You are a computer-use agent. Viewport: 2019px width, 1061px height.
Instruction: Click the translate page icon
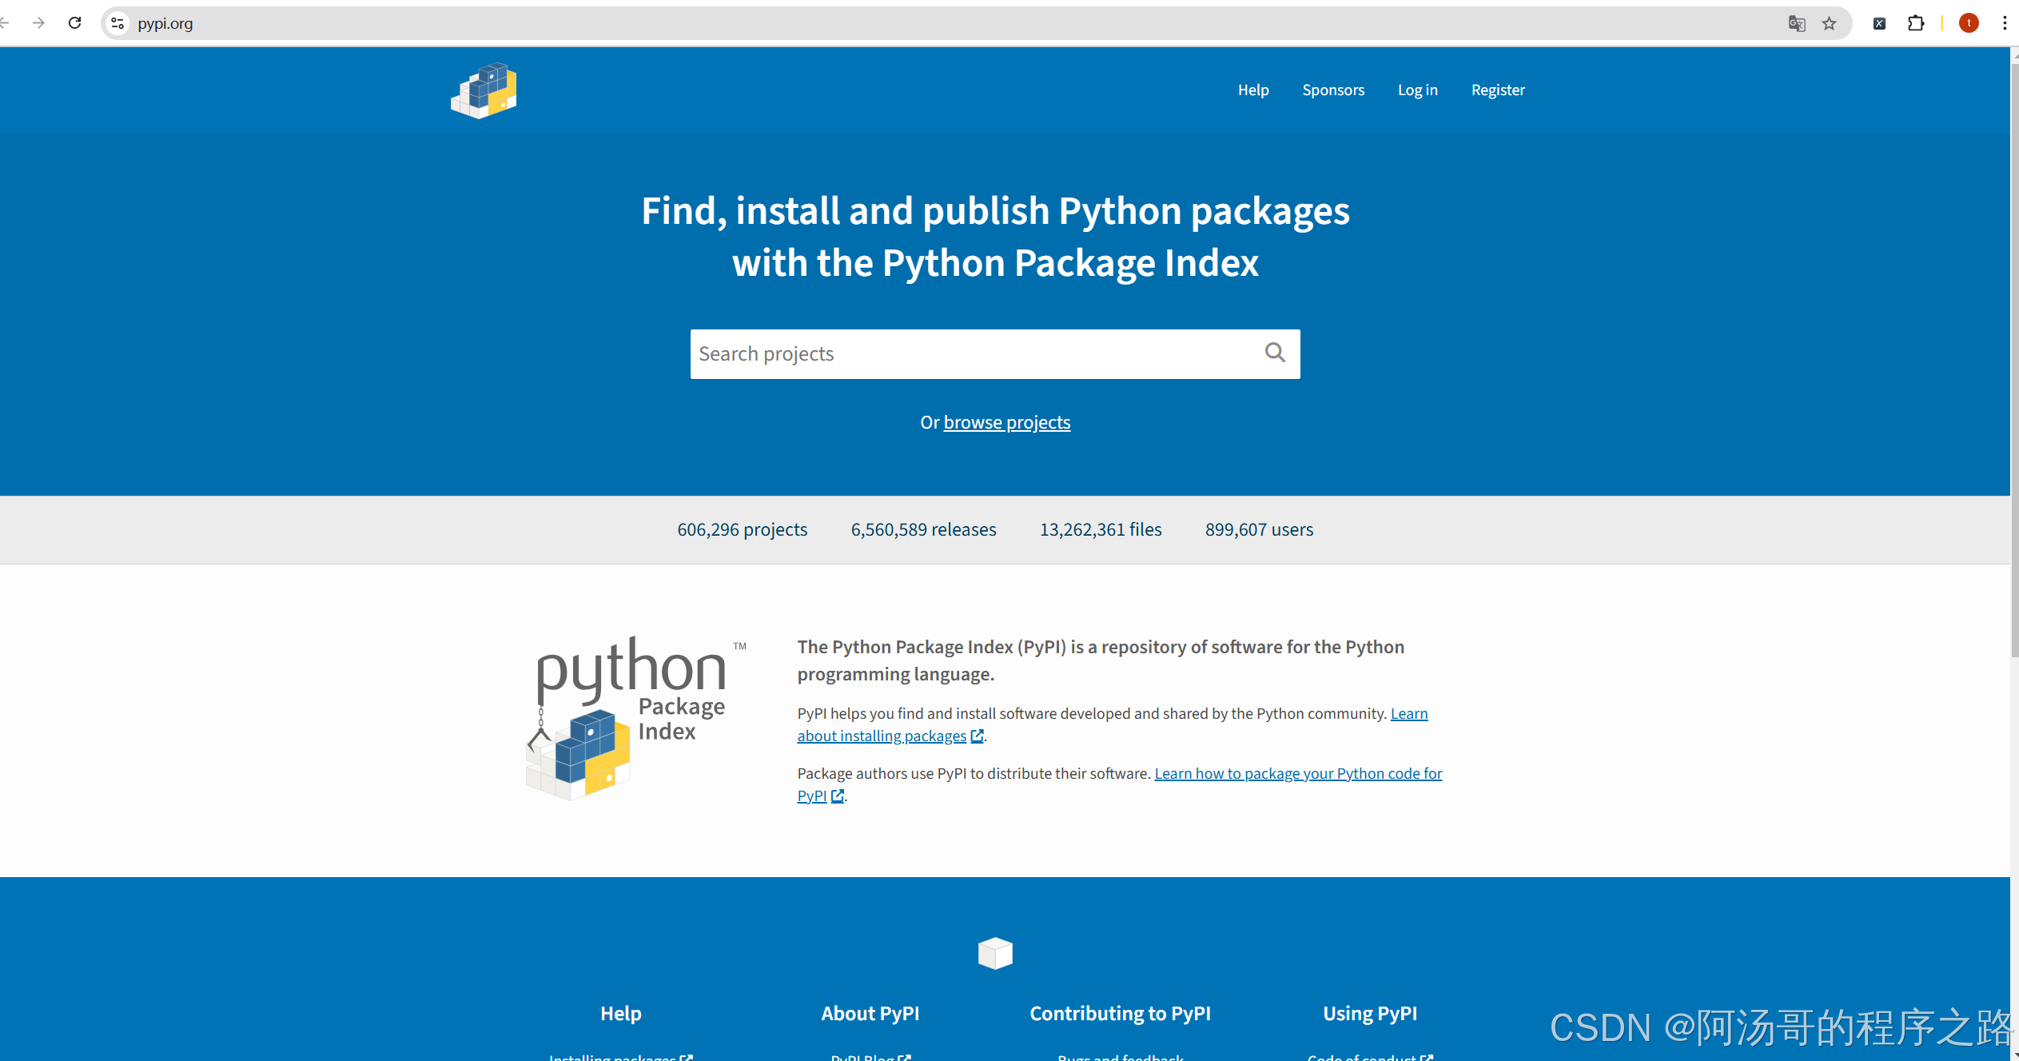click(x=1796, y=23)
